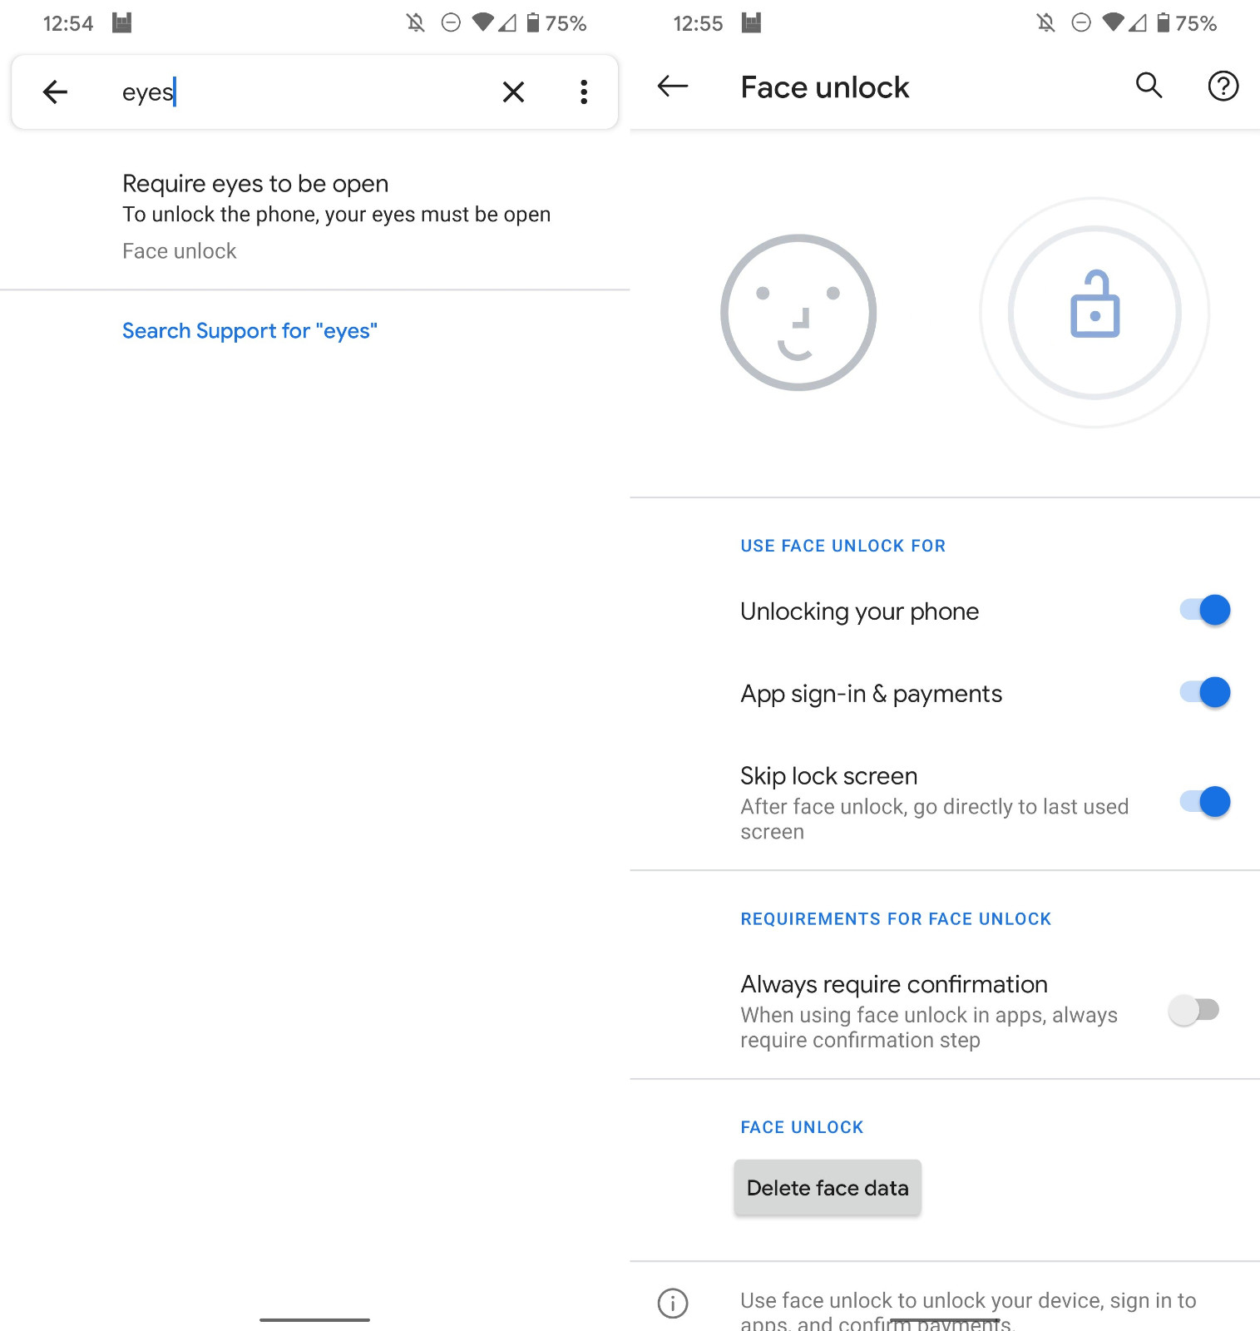Tap the eyes search input field
Viewport: 1260px width, 1331px height.
tap(299, 92)
